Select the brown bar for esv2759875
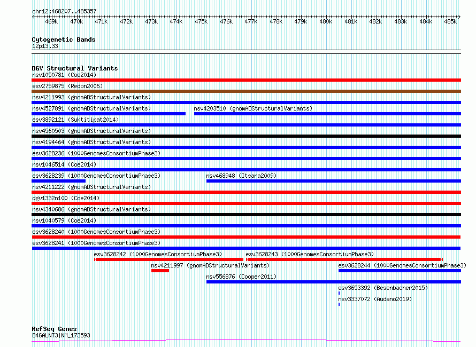This screenshot has width=476, height=347. [246, 91]
